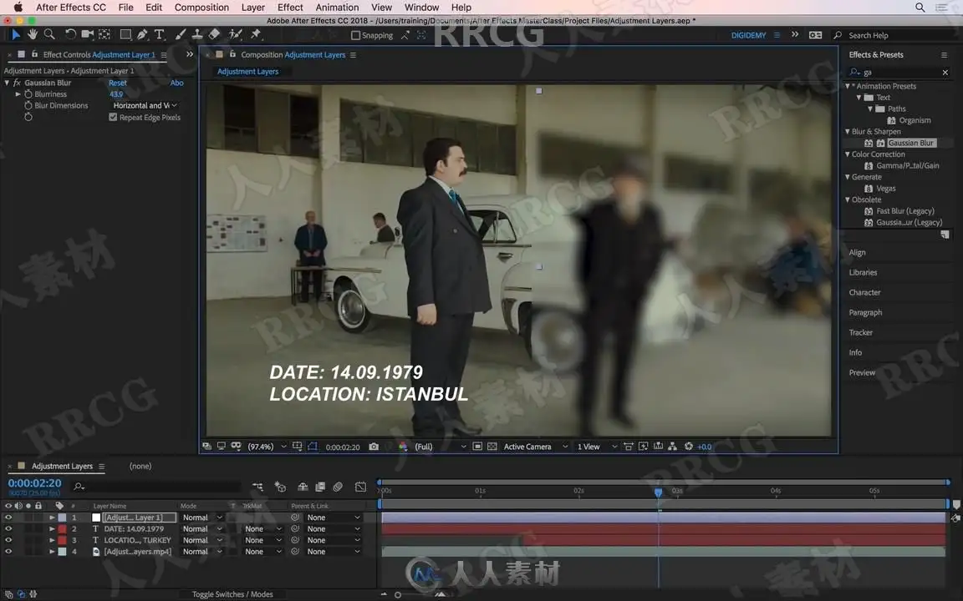Image resolution: width=963 pixels, height=601 pixels.
Task: Click the Frame Blending icon in timeline
Action: coord(320,487)
